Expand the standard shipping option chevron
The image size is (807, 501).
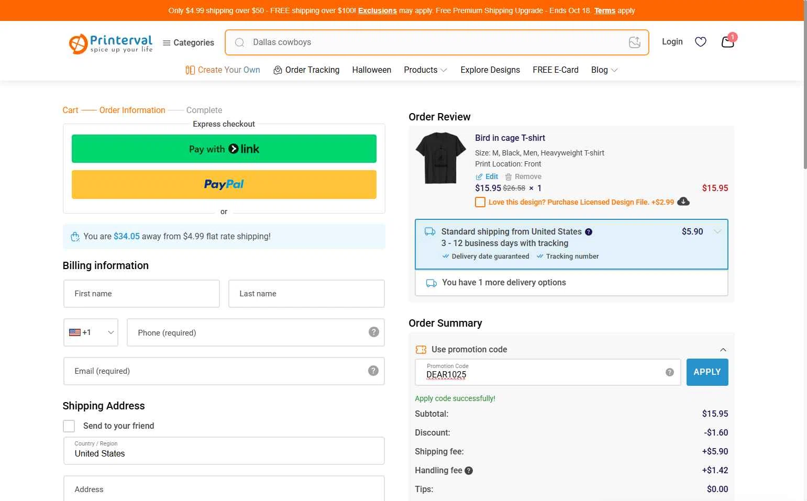pos(717,231)
